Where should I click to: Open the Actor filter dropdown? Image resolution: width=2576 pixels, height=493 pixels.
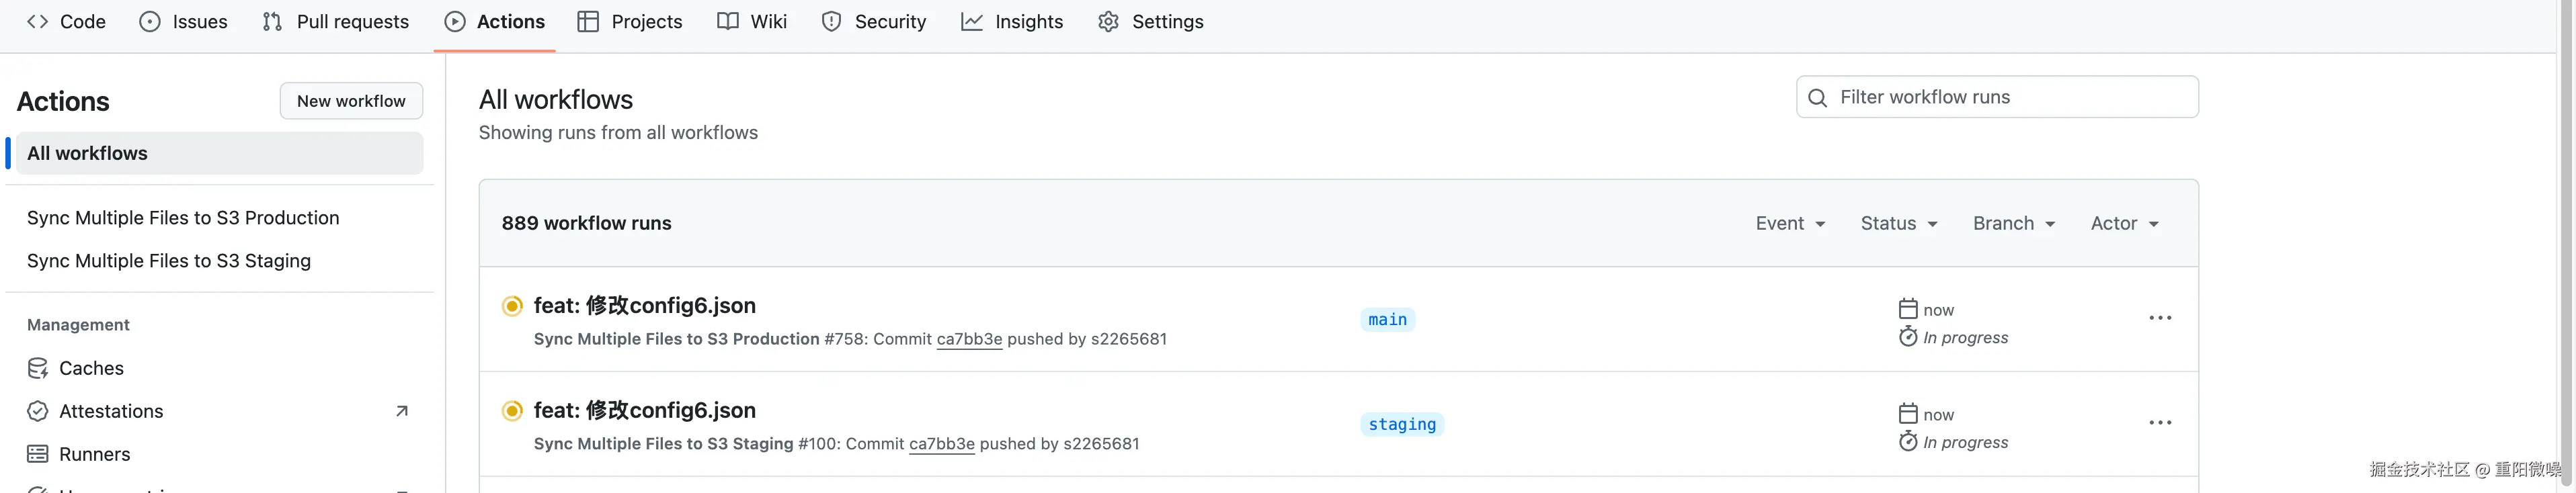(2124, 223)
